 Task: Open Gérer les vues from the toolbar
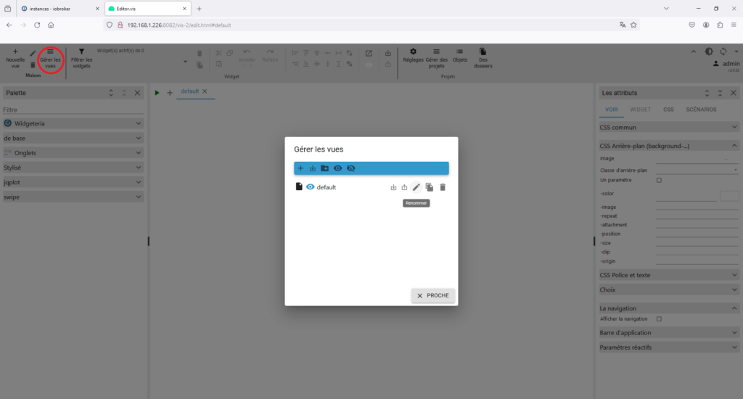[x=50, y=59]
